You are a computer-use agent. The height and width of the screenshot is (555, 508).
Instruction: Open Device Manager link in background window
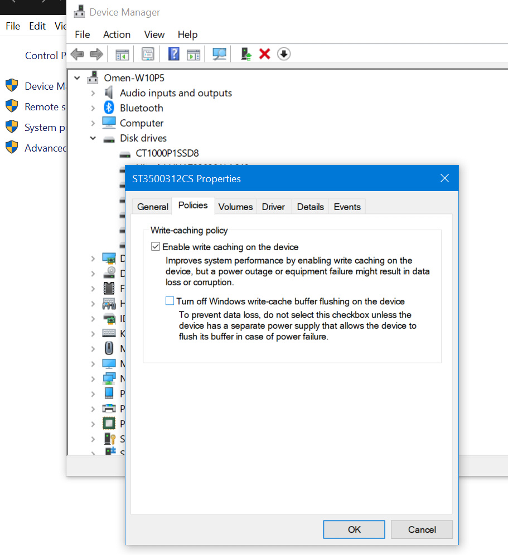(x=45, y=86)
